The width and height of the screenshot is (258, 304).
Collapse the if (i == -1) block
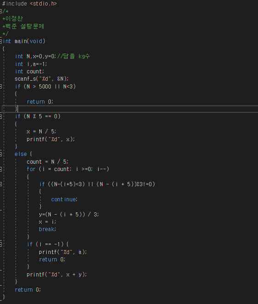pyautogui.click(x=1, y=244)
